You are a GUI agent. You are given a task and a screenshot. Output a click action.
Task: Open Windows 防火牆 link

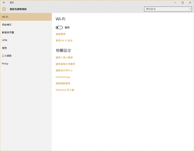[65, 90]
